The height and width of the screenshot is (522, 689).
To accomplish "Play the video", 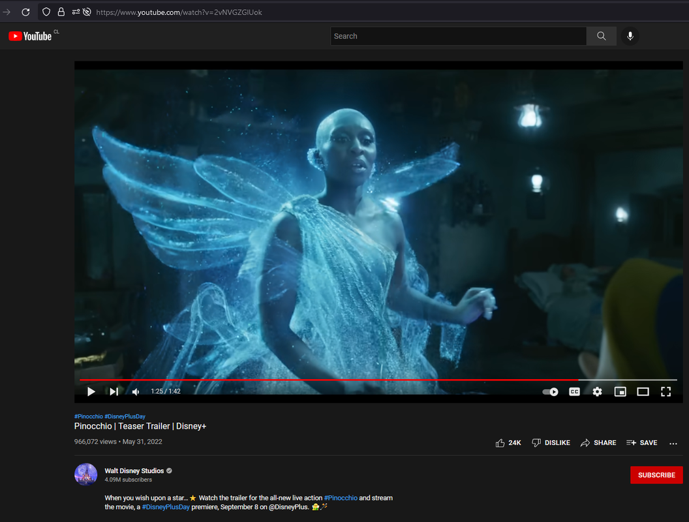I will [x=91, y=391].
